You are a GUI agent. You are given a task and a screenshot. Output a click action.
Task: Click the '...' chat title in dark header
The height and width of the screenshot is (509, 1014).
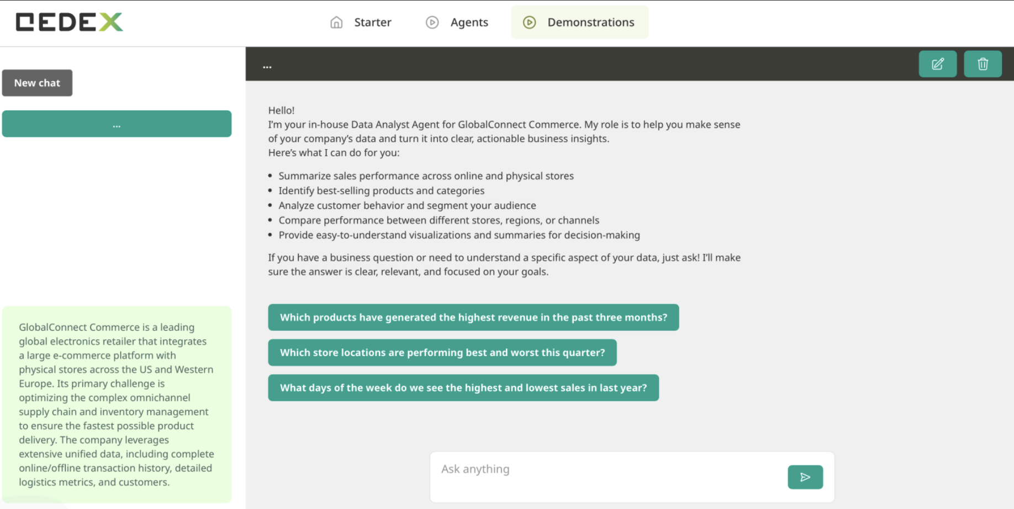267,66
